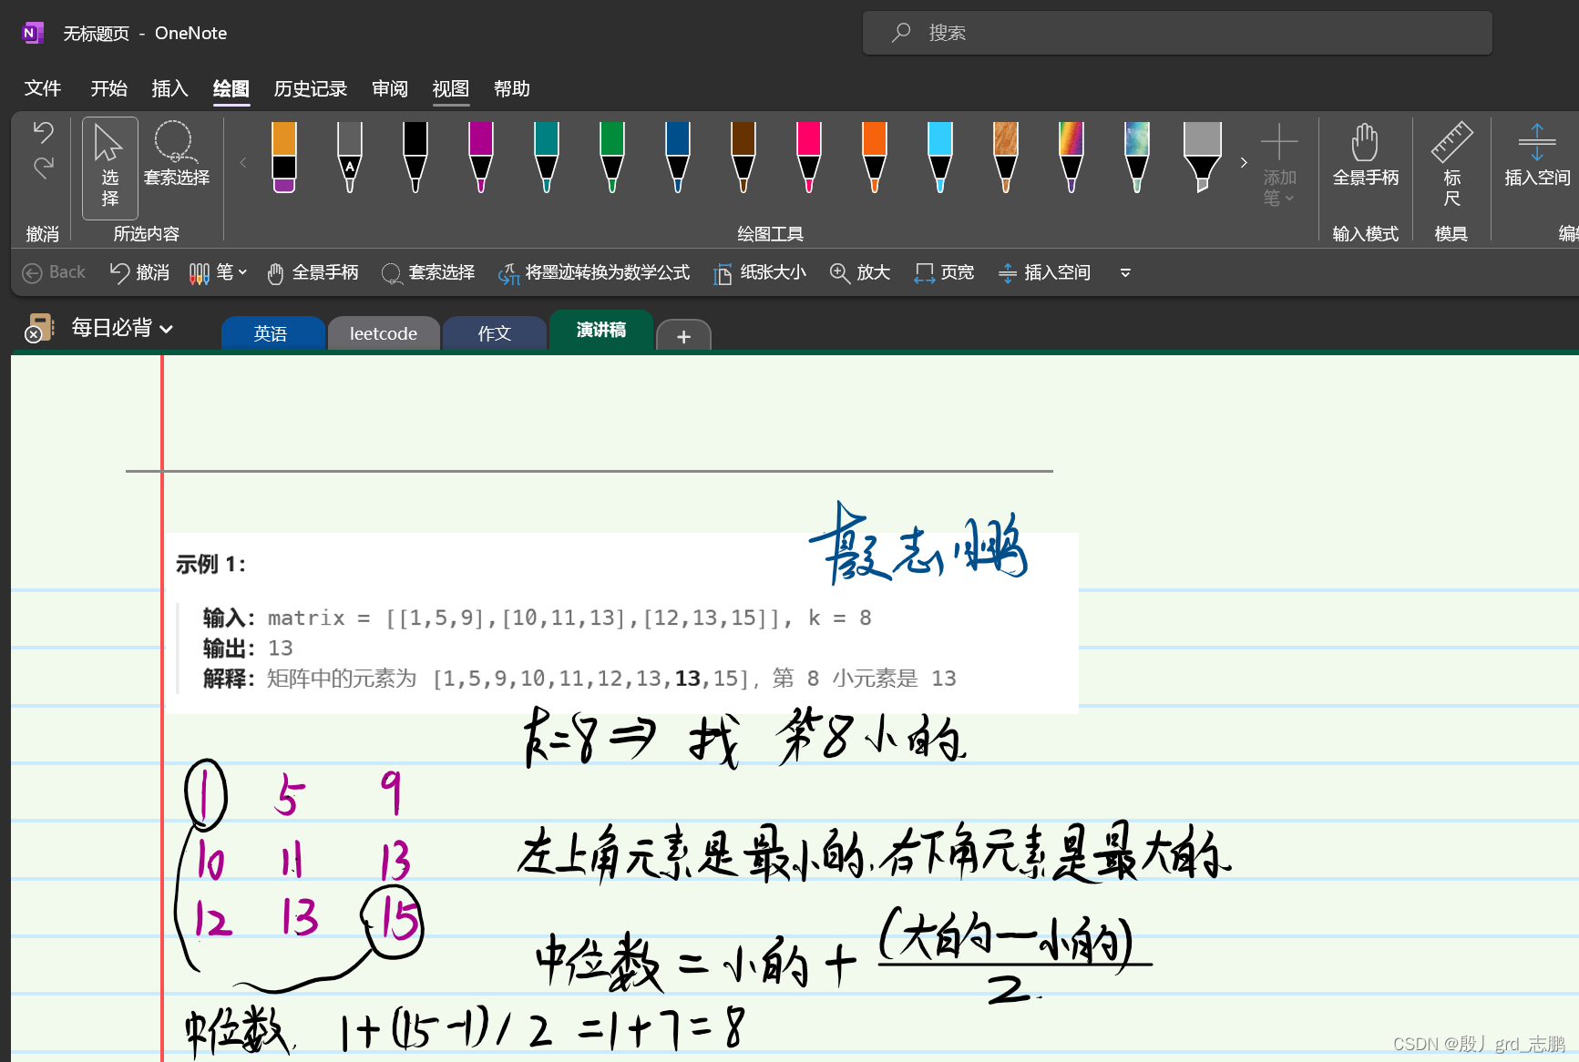Image resolution: width=1579 pixels, height=1062 pixels.
Task: Convert ink to math equation
Action: pos(594,272)
